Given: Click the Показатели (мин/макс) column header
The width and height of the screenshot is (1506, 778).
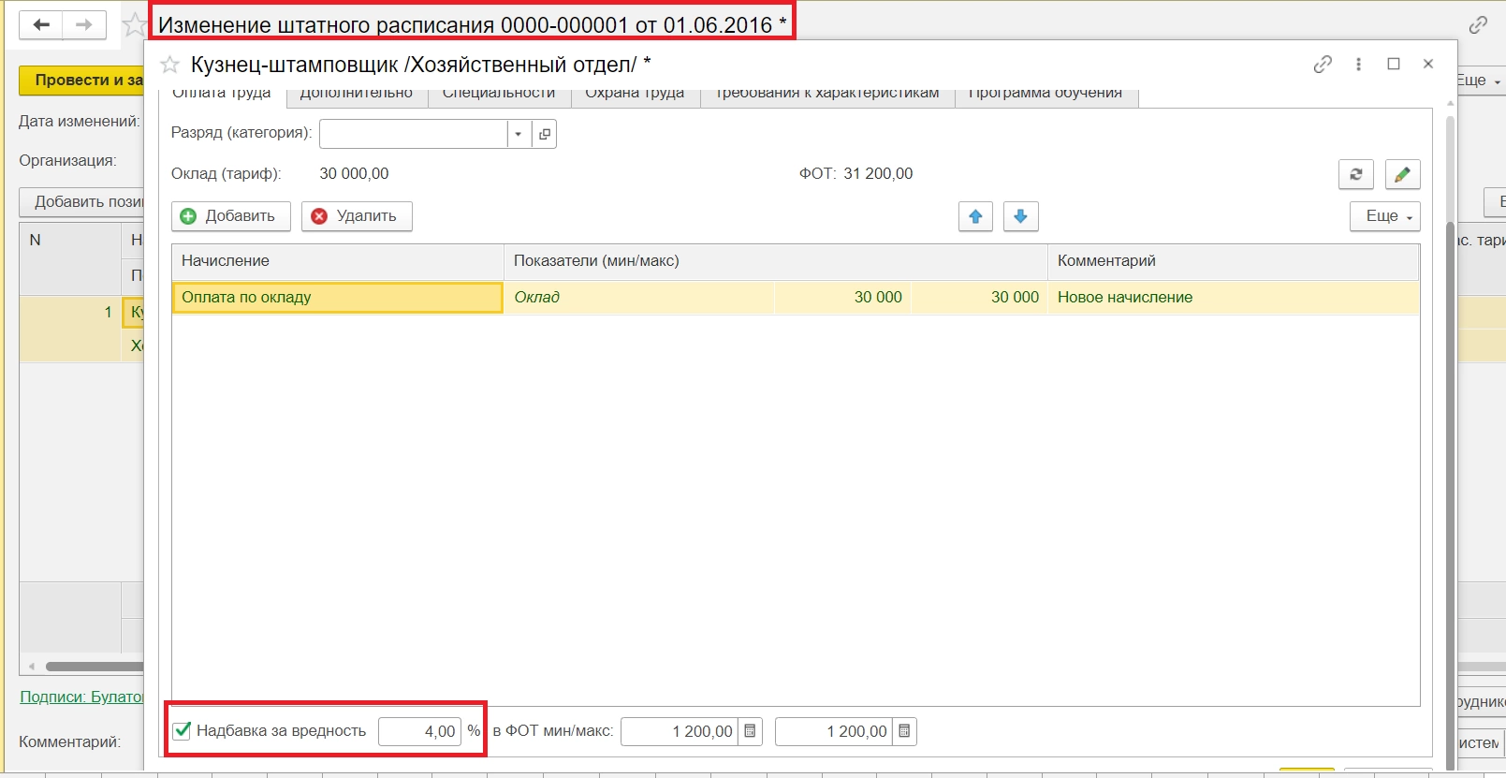Looking at the screenshot, I should pos(776,261).
